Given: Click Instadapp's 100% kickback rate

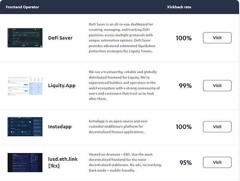Looking at the screenshot, I should (x=184, y=127).
